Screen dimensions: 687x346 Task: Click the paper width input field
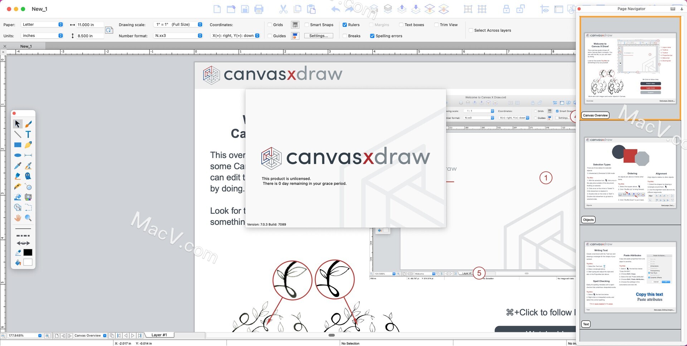tap(90, 25)
